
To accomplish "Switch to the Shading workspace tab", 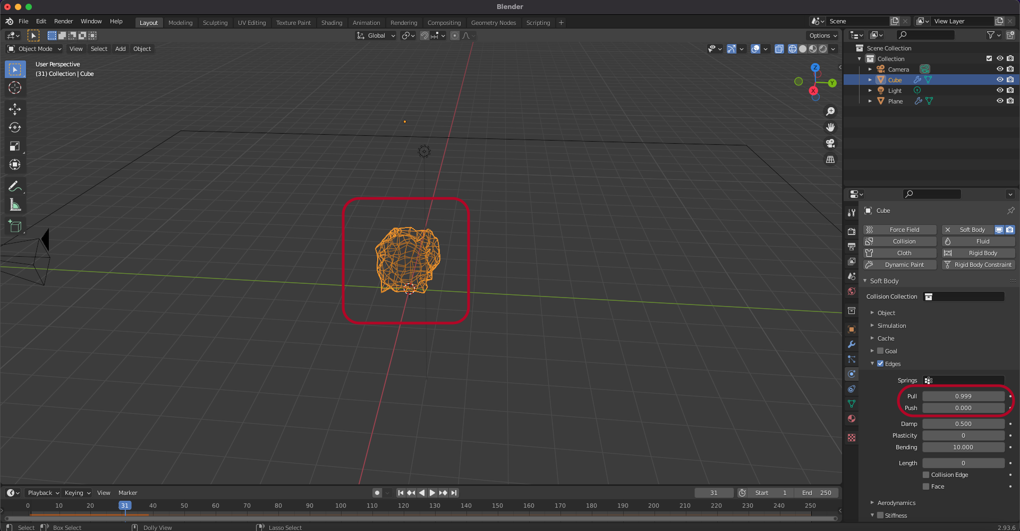I will (331, 23).
